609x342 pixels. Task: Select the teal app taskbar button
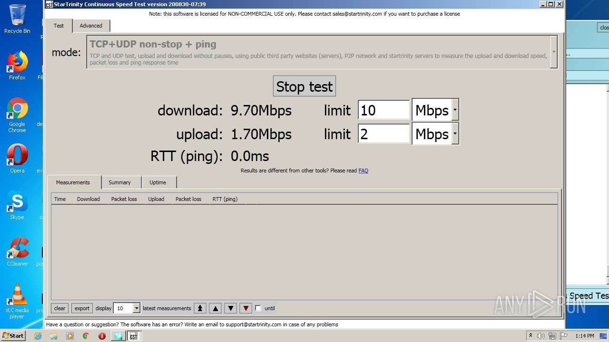click(118, 336)
